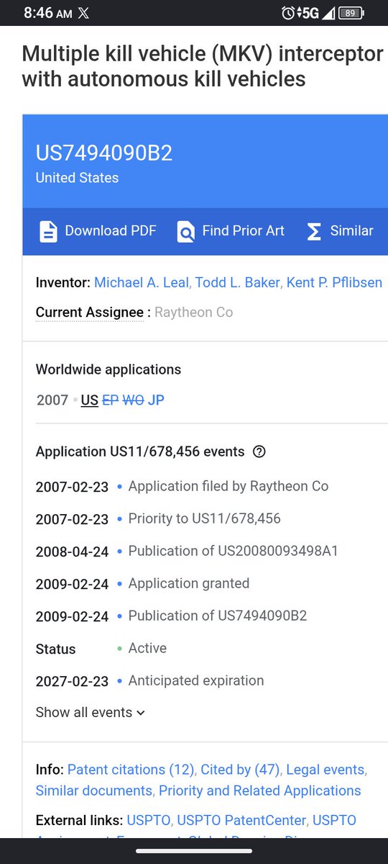Tap the 8:46 AM clock
Screen dimensions: 388x864
click(47, 12)
